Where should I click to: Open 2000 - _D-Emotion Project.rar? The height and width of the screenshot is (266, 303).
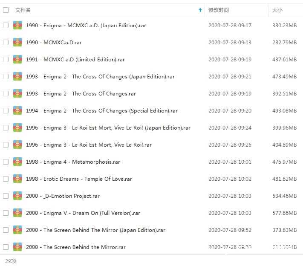(x=63, y=196)
